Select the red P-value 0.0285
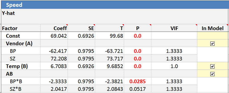Screen dimensions: 229x93 tap(138, 81)
